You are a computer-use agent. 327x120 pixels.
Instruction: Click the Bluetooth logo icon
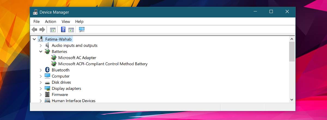click(47, 70)
